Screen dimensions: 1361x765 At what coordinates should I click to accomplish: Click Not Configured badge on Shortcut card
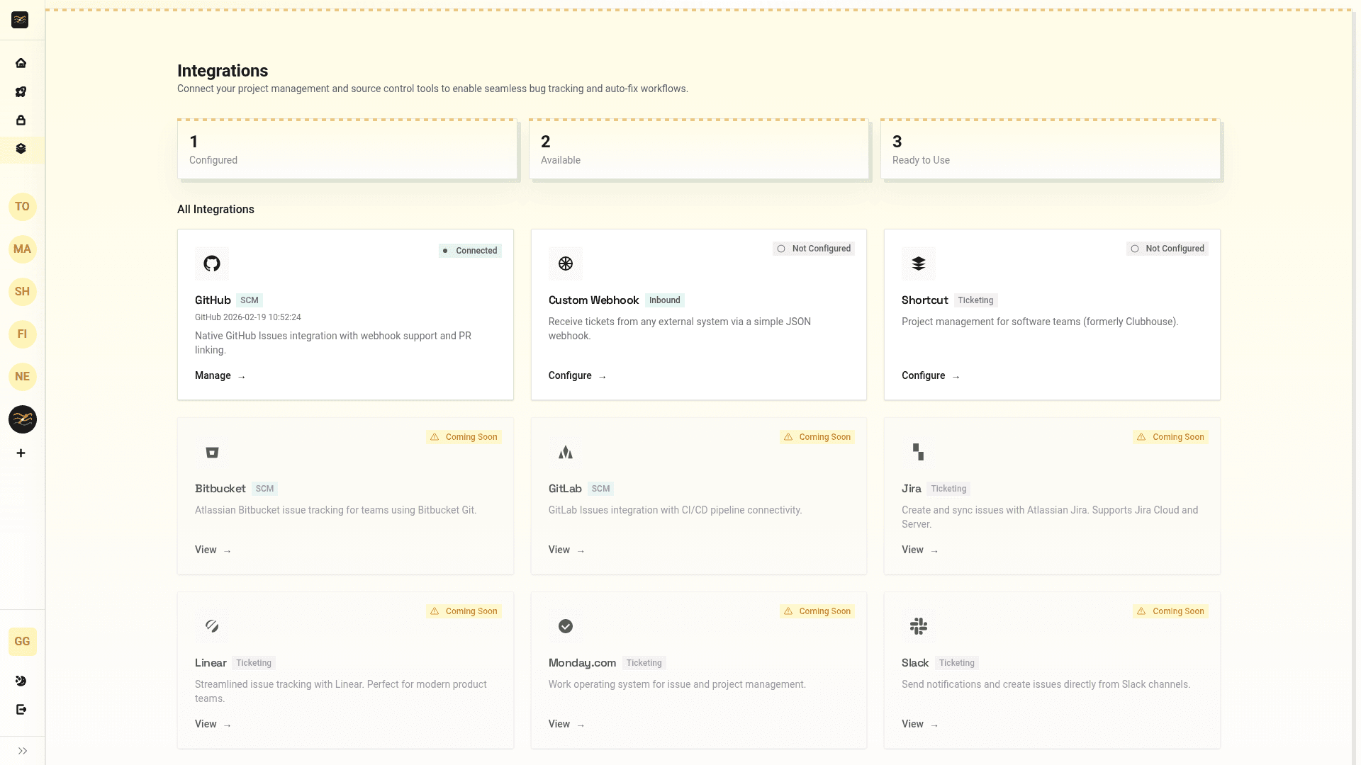point(1167,249)
